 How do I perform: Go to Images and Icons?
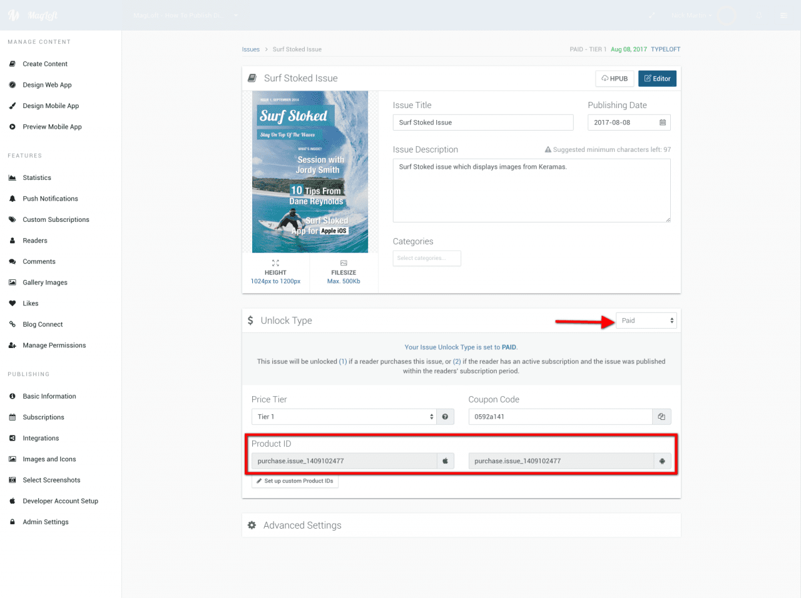pyautogui.click(x=49, y=459)
